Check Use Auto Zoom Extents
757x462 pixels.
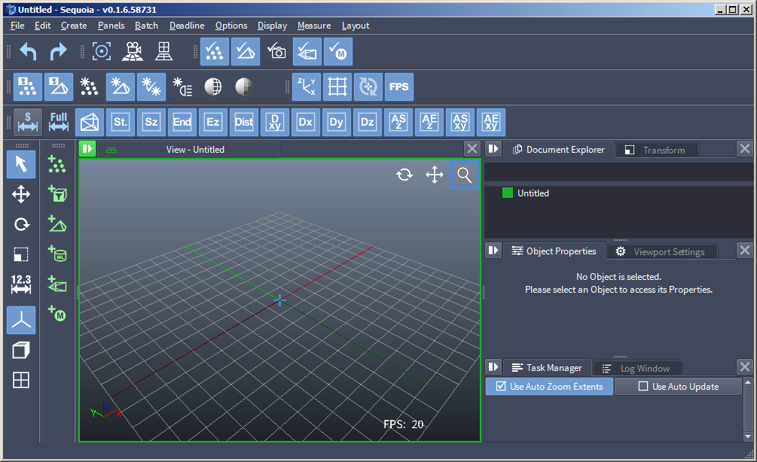549,386
